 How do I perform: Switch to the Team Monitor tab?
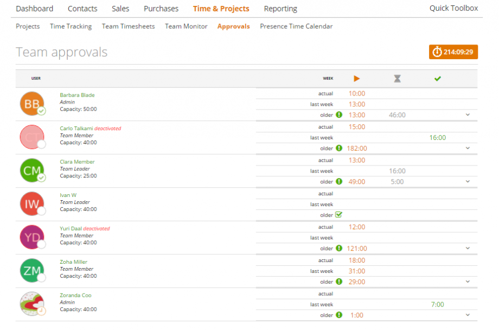[x=186, y=26]
